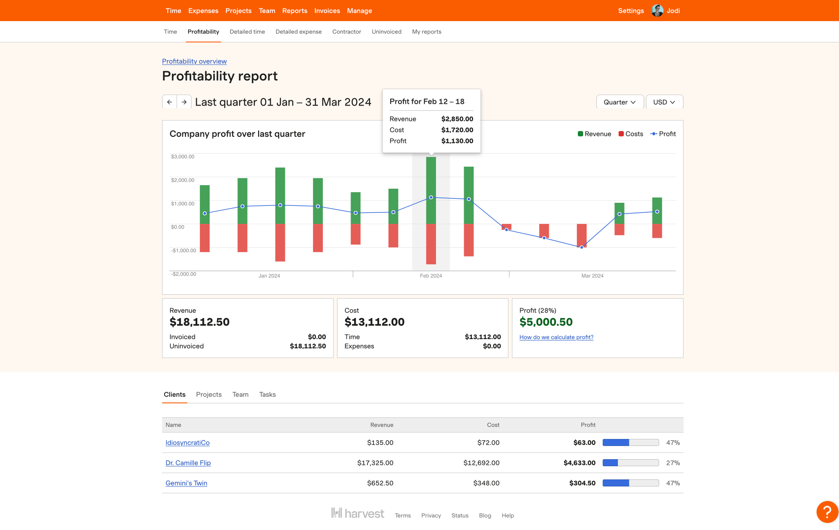
Task: Switch to the Projects breakdown tab
Action: pyautogui.click(x=209, y=395)
